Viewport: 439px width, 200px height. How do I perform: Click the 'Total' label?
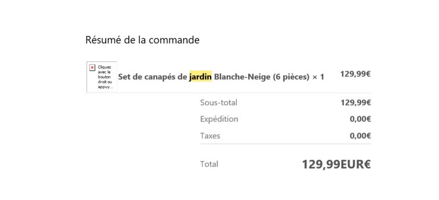click(x=209, y=164)
